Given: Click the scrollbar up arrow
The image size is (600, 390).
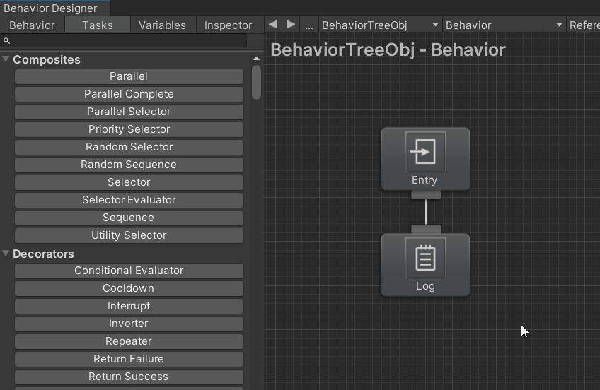Looking at the screenshot, I should click(x=256, y=59).
